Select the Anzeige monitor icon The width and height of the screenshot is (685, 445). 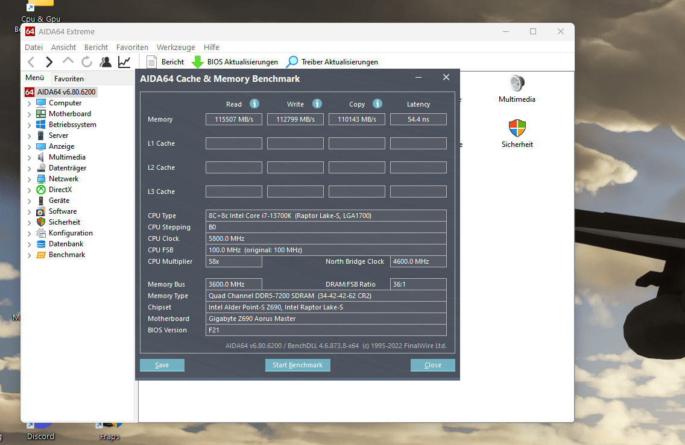(41, 146)
